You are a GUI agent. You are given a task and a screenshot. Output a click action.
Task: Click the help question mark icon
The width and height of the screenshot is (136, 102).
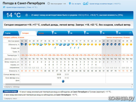tap(130, 33)
